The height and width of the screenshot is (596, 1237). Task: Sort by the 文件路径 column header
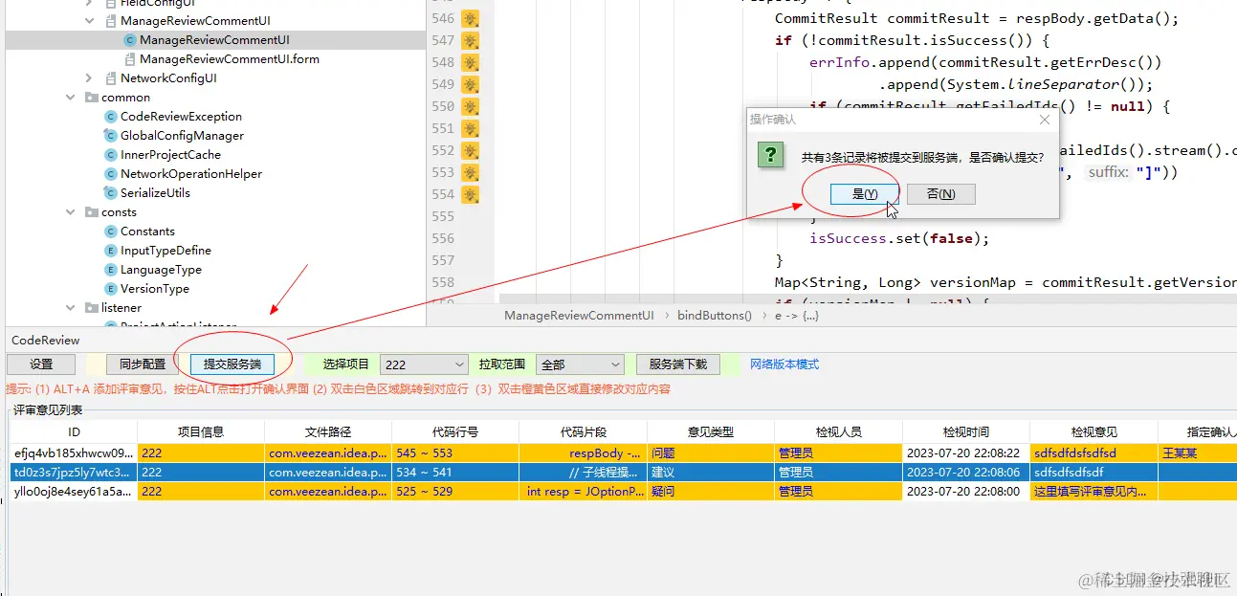(x=328, y=432)
